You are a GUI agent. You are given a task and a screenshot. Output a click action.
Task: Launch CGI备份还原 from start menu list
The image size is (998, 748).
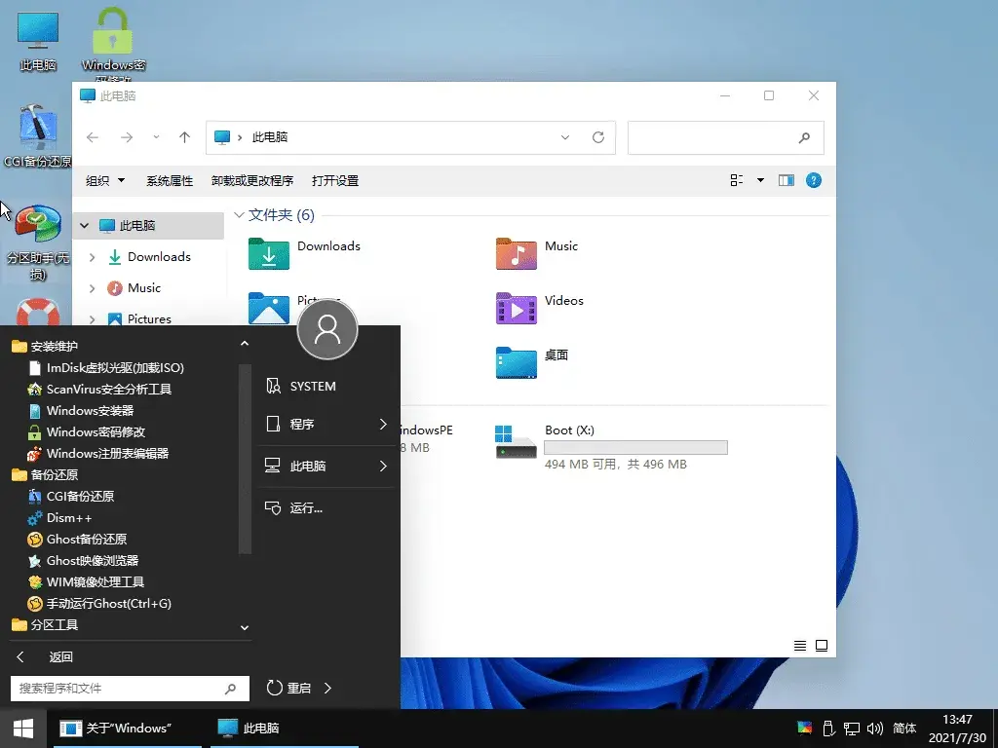pos(71,496)
